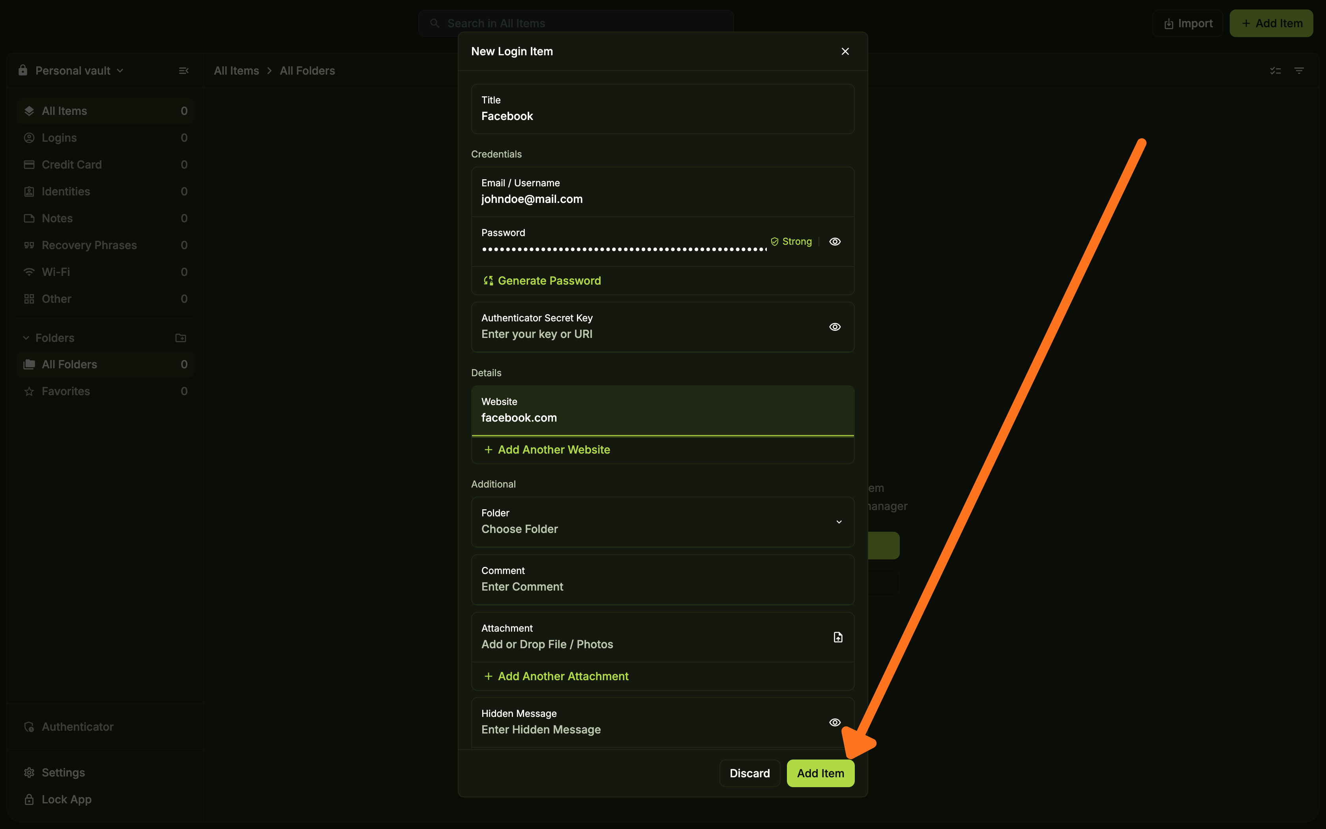Click the Add Item button in the dialog

(x=820, y=773)
